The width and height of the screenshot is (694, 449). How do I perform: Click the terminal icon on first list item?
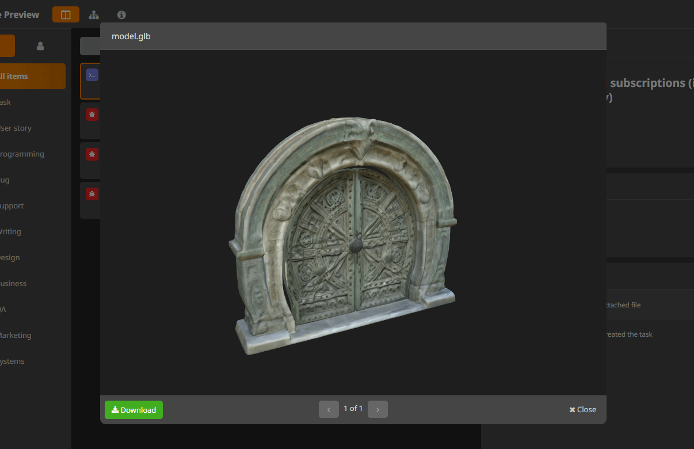point(92,75)
